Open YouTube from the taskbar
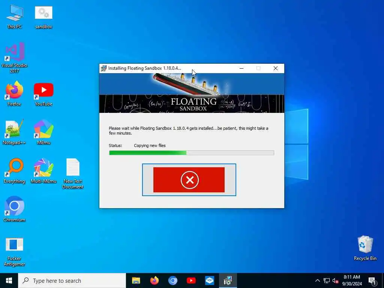 coord(191,280)
